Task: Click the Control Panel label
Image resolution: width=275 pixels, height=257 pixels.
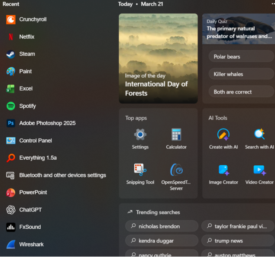Action: click(36, 141)
